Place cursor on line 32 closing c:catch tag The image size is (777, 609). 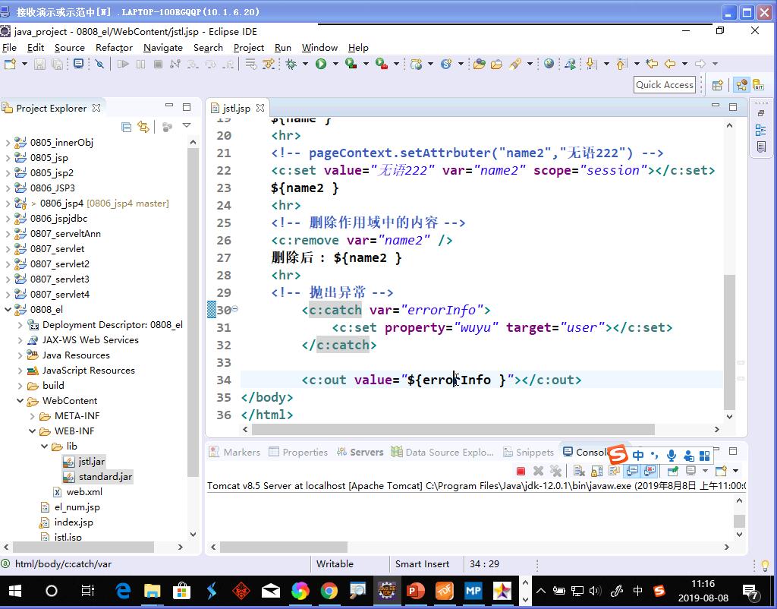339,346
